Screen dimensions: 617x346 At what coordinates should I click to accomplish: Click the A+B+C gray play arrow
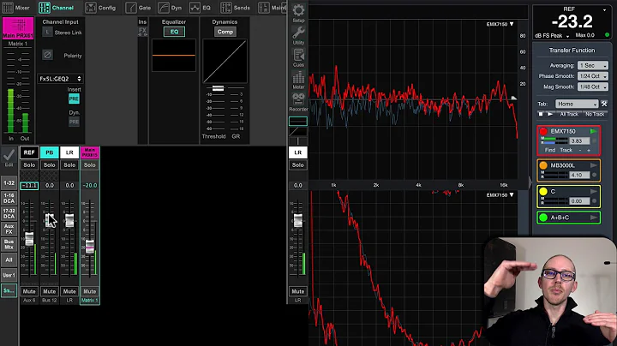[x=593, y=218]
